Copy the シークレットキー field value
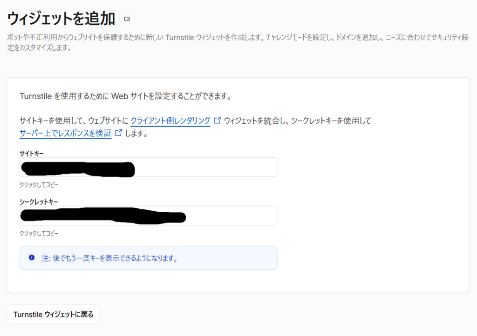 pyautogui.click(x=149, y=215)
